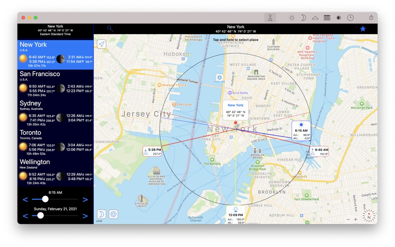Image resolution: width=395 pixels, height=247 pixels.
Task: Click the Legal link on map
Action: tap(99, 221)
